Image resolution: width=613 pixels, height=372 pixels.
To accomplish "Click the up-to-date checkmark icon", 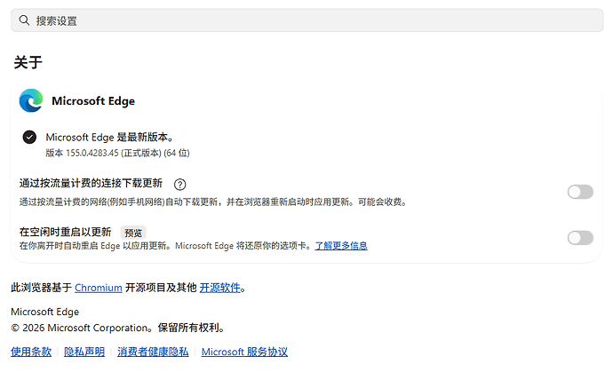I will [x=29, y=137].
